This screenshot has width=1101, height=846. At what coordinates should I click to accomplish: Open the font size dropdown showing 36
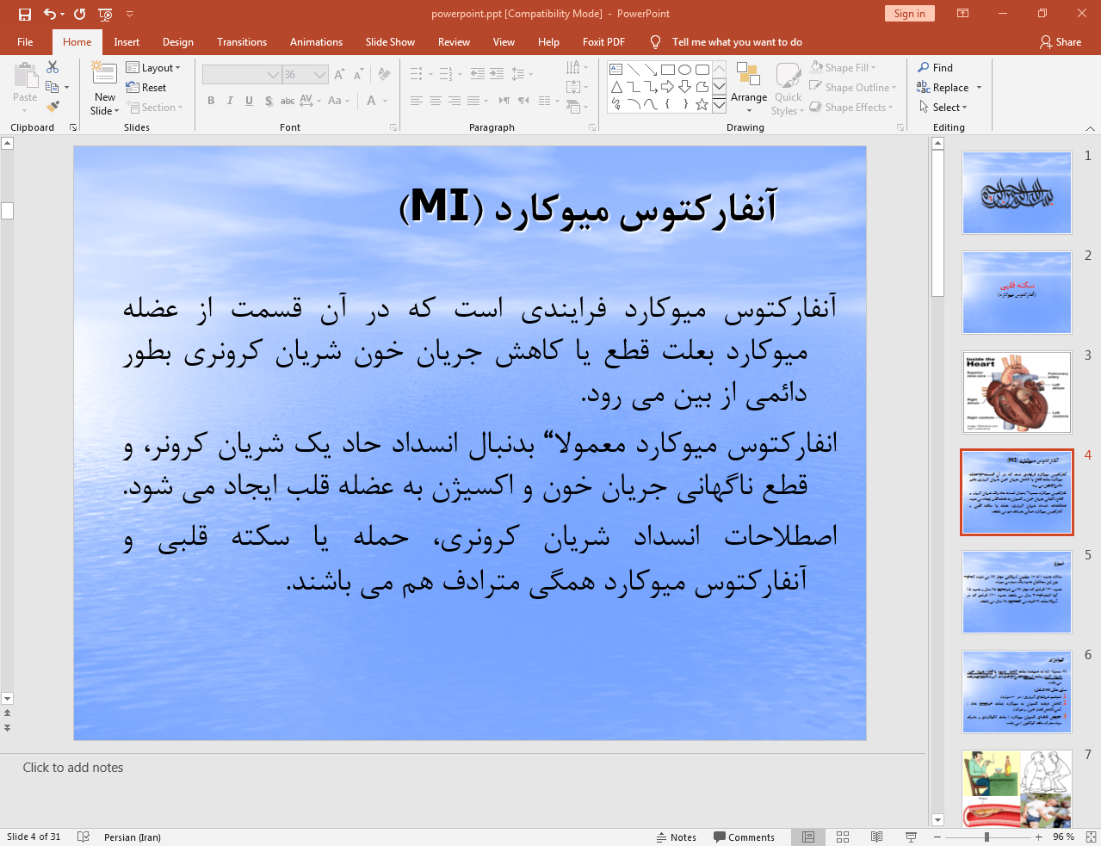(x=305, y=75)
